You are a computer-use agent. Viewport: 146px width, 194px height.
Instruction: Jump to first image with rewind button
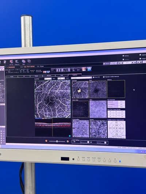tap(119, 63)
